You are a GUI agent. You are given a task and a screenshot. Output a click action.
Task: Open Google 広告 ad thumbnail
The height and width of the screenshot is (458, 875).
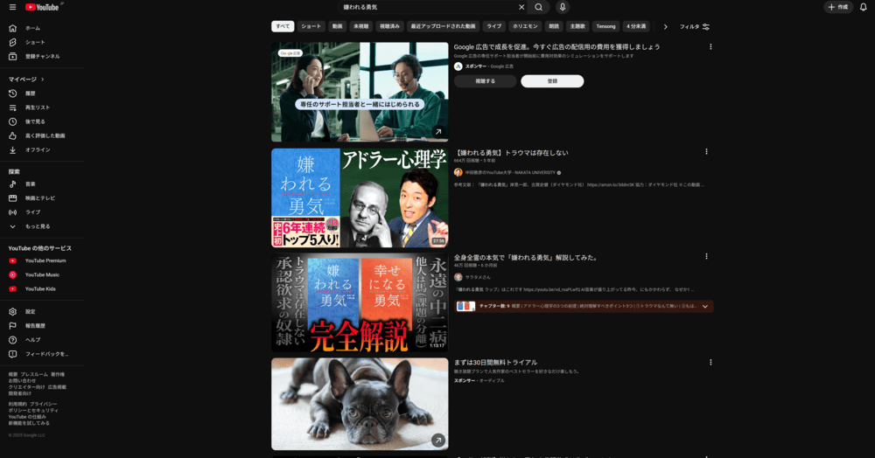[x=360, y=93]
